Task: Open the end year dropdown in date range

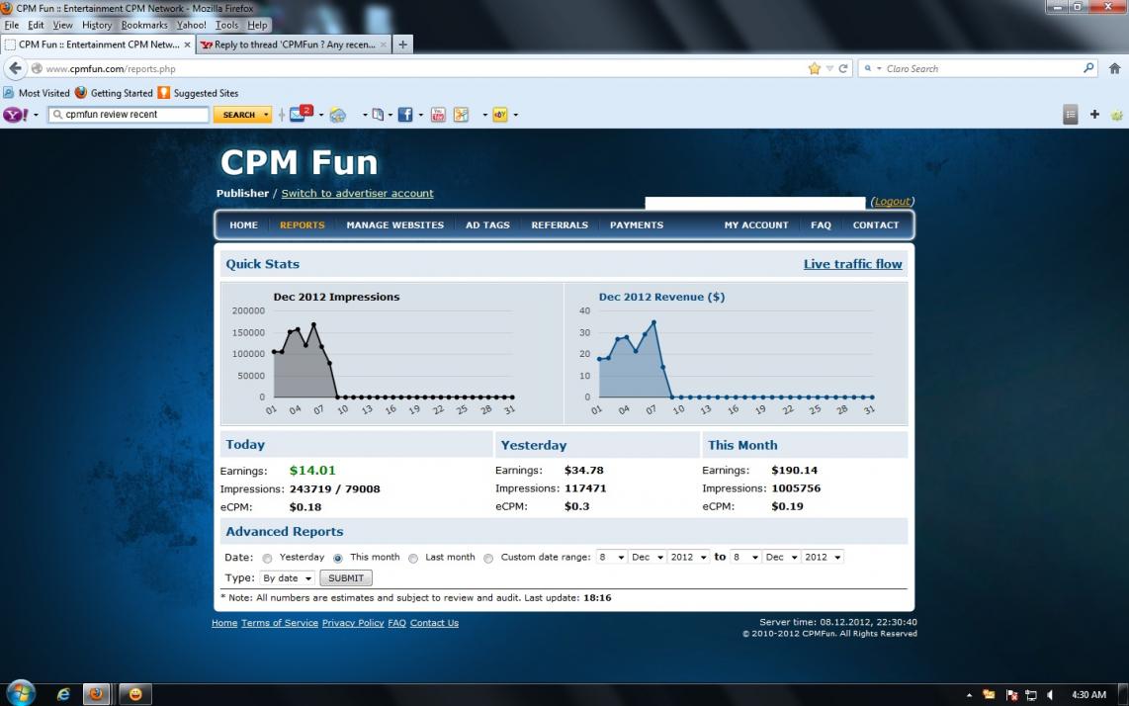Action: (823, 557)
